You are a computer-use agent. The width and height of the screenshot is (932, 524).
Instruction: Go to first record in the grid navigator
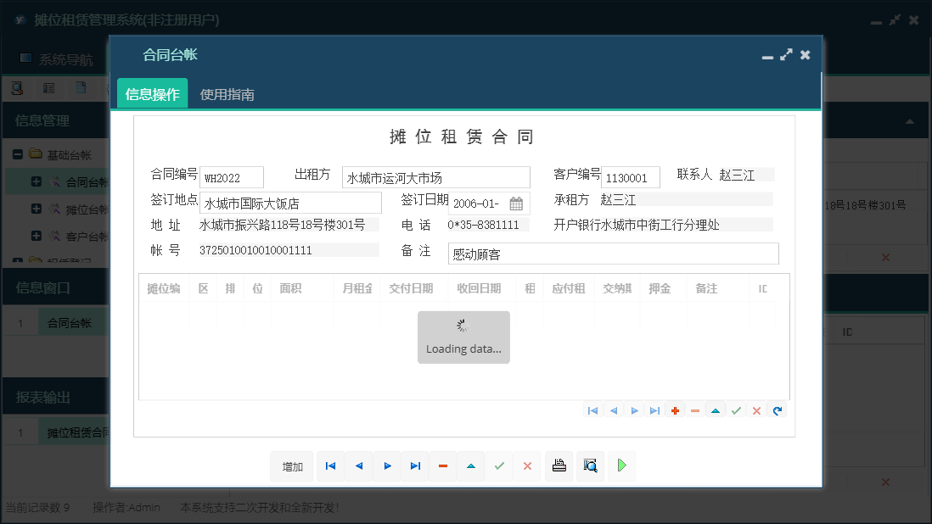pyautogui.click(x=592, y=410)
